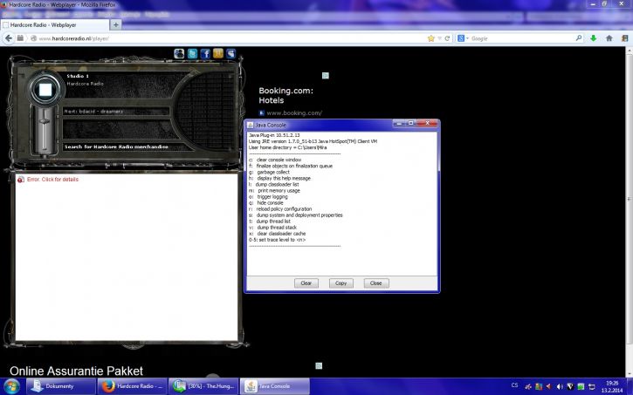Open Hardcore Radio's Facebook icon
Image resolution: width=633 pixels, height=395 pixels.
click(205, 53)
